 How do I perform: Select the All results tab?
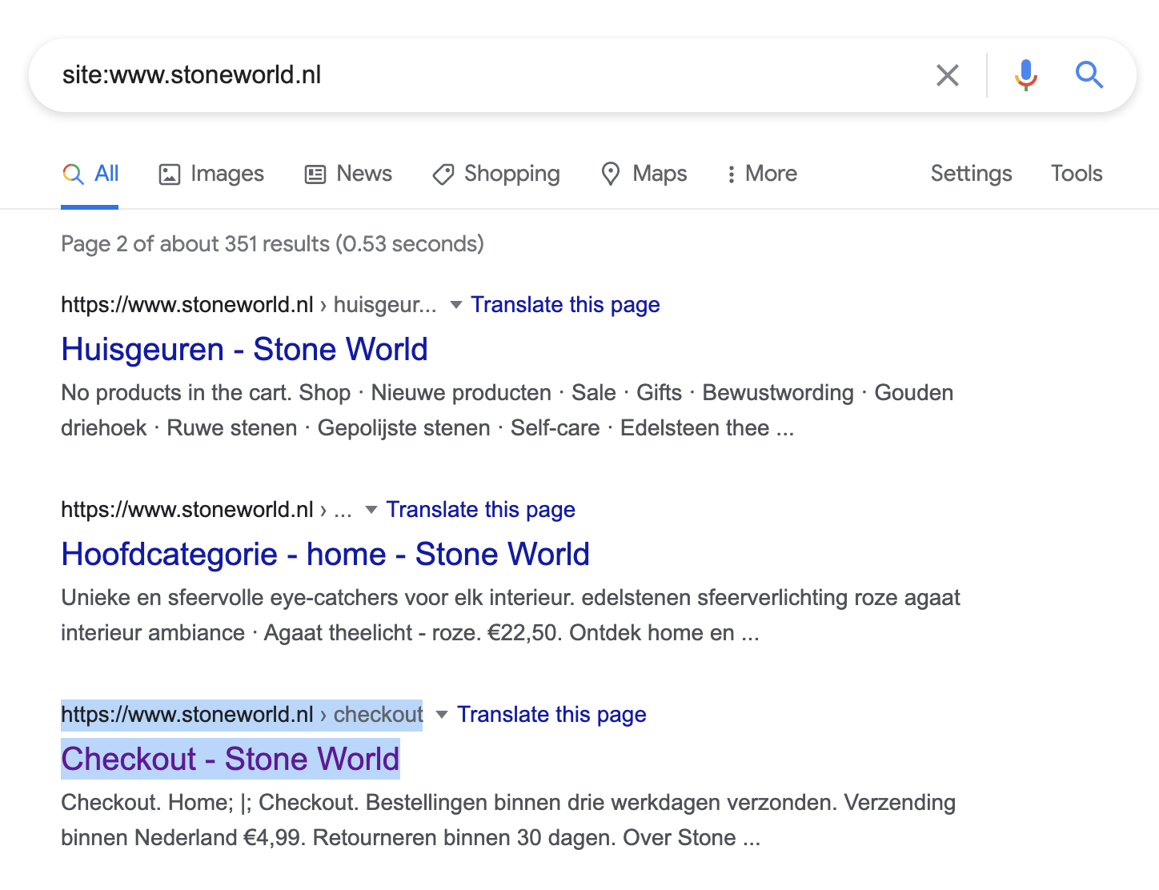[90, 174]
